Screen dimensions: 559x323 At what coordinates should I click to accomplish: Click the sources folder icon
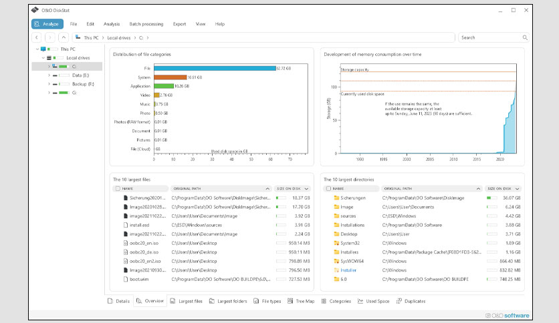click(336, 216)
